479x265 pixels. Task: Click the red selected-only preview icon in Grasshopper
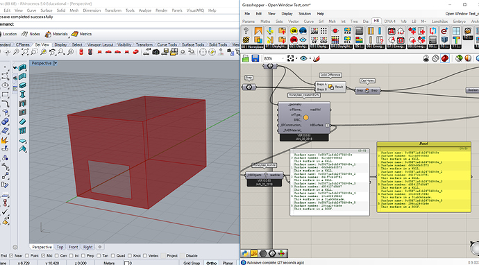click(445, 58)
